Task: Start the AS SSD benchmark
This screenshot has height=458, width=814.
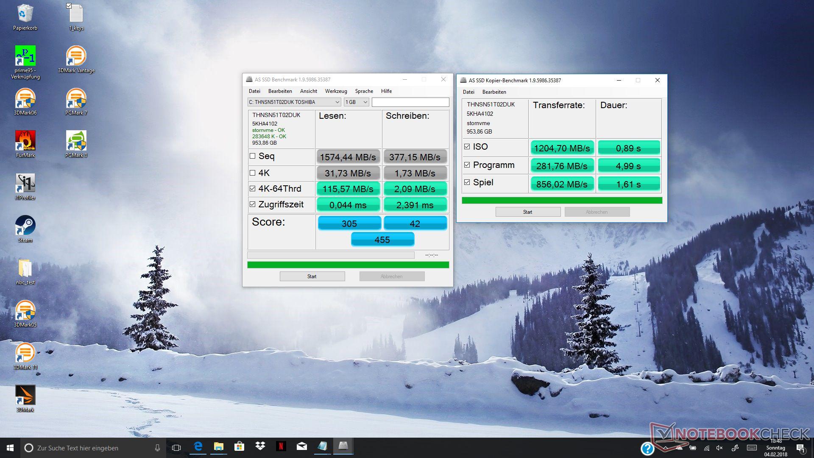Action: tap(312, 276)
